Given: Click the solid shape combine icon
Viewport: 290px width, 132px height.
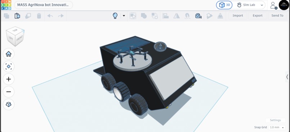Looking at the screenshot, I should (x=144, y=16).
